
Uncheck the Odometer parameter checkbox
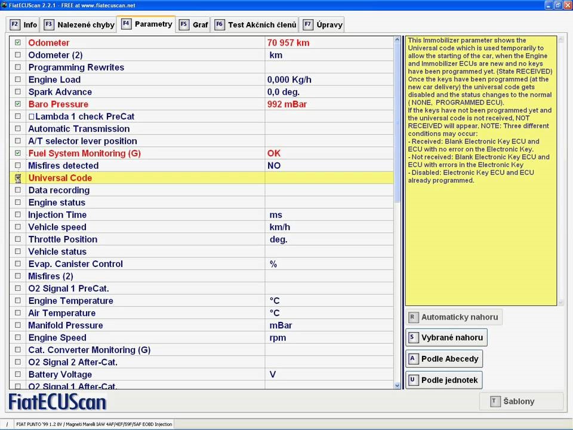click(x=18, y=42)
